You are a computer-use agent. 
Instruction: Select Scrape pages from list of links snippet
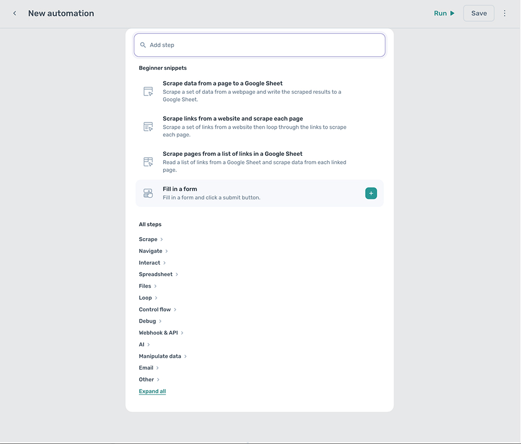(x=259, y=162)
